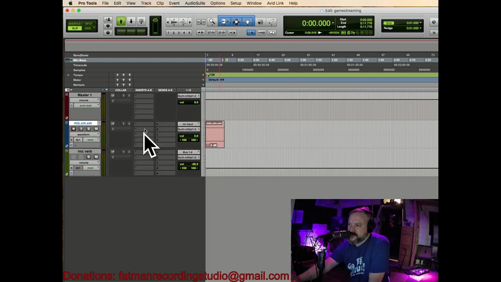Open the Avid Link menu
The image size is (501, 282).
point(275,3)
